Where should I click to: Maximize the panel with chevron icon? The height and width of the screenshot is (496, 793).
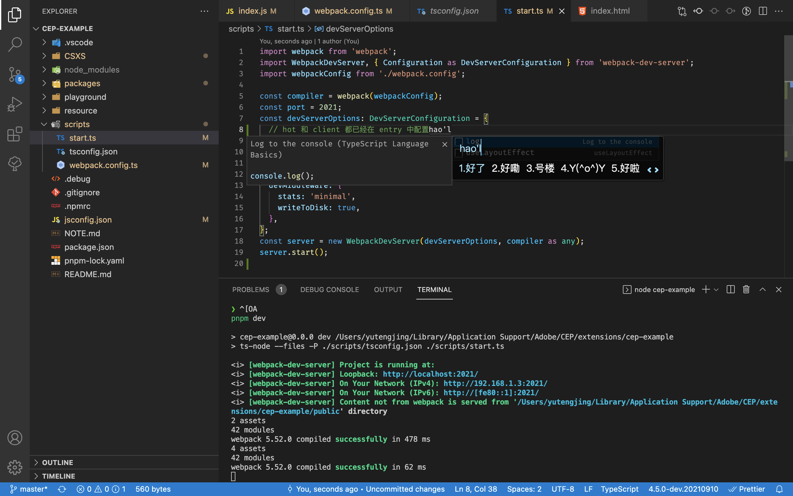coord(763,289)
